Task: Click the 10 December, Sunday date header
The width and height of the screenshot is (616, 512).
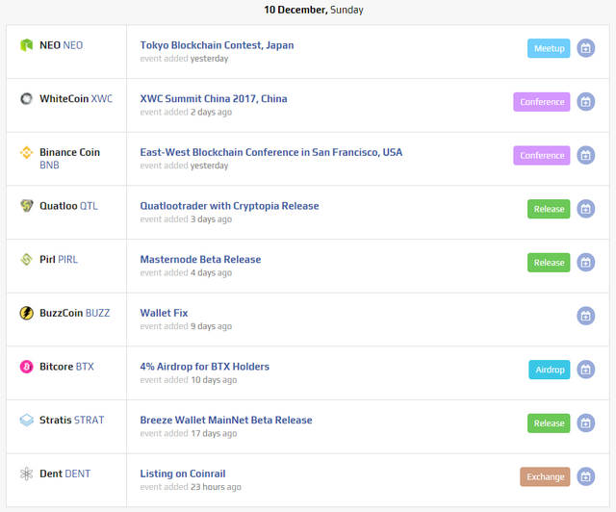Action: [x=314, y=10]
